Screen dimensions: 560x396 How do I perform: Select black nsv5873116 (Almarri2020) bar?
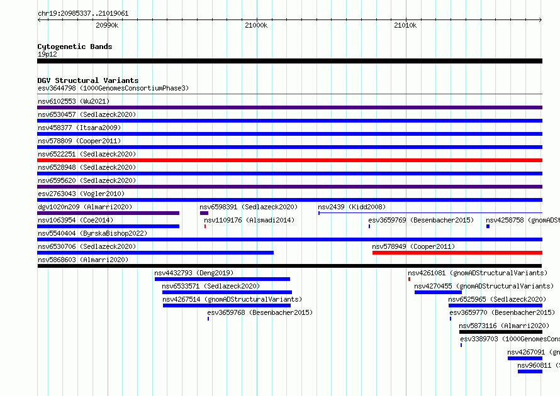coord(501,332)
